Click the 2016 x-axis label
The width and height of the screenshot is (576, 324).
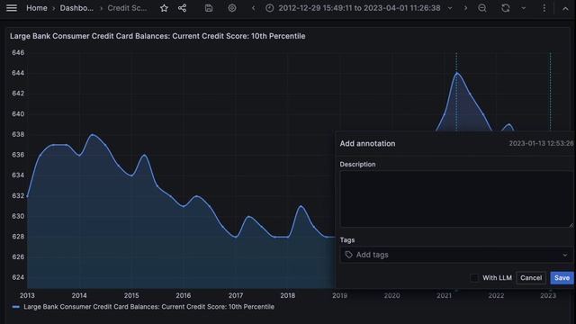tap(184, 295)
